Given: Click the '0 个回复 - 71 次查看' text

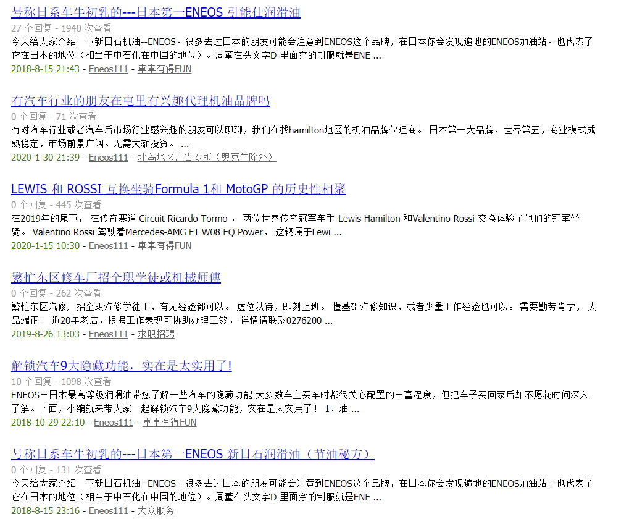Looking at the screenshot, I should pos(54,117).
